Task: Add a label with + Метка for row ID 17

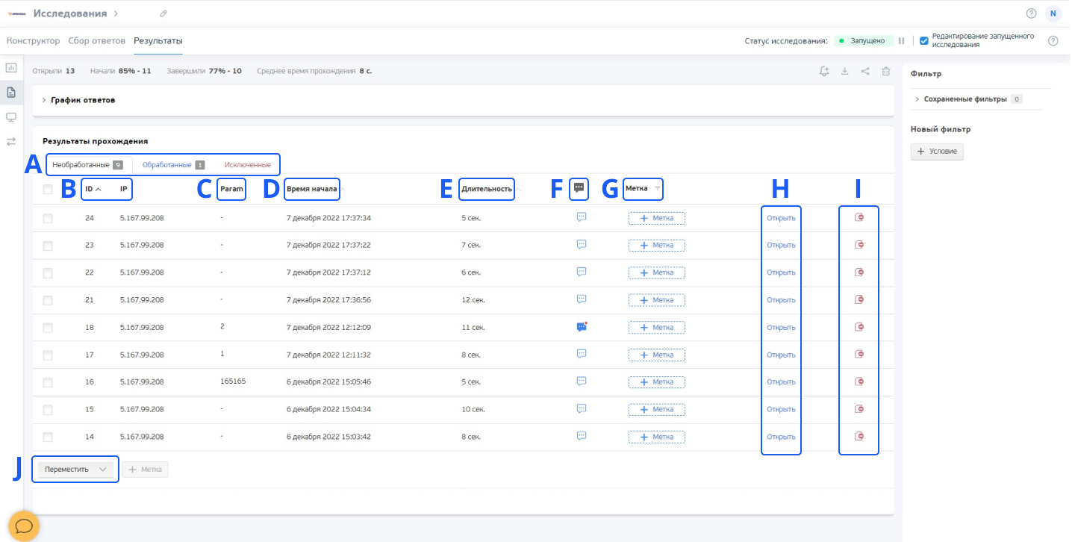Action: 657,355
